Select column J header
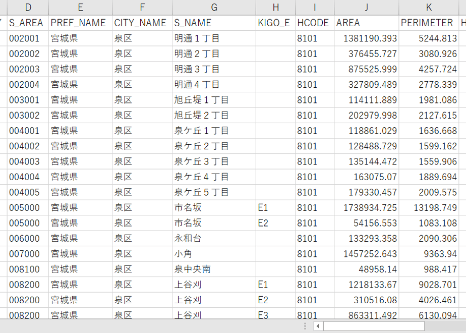466x333 pixels. (x=367, y=8)
